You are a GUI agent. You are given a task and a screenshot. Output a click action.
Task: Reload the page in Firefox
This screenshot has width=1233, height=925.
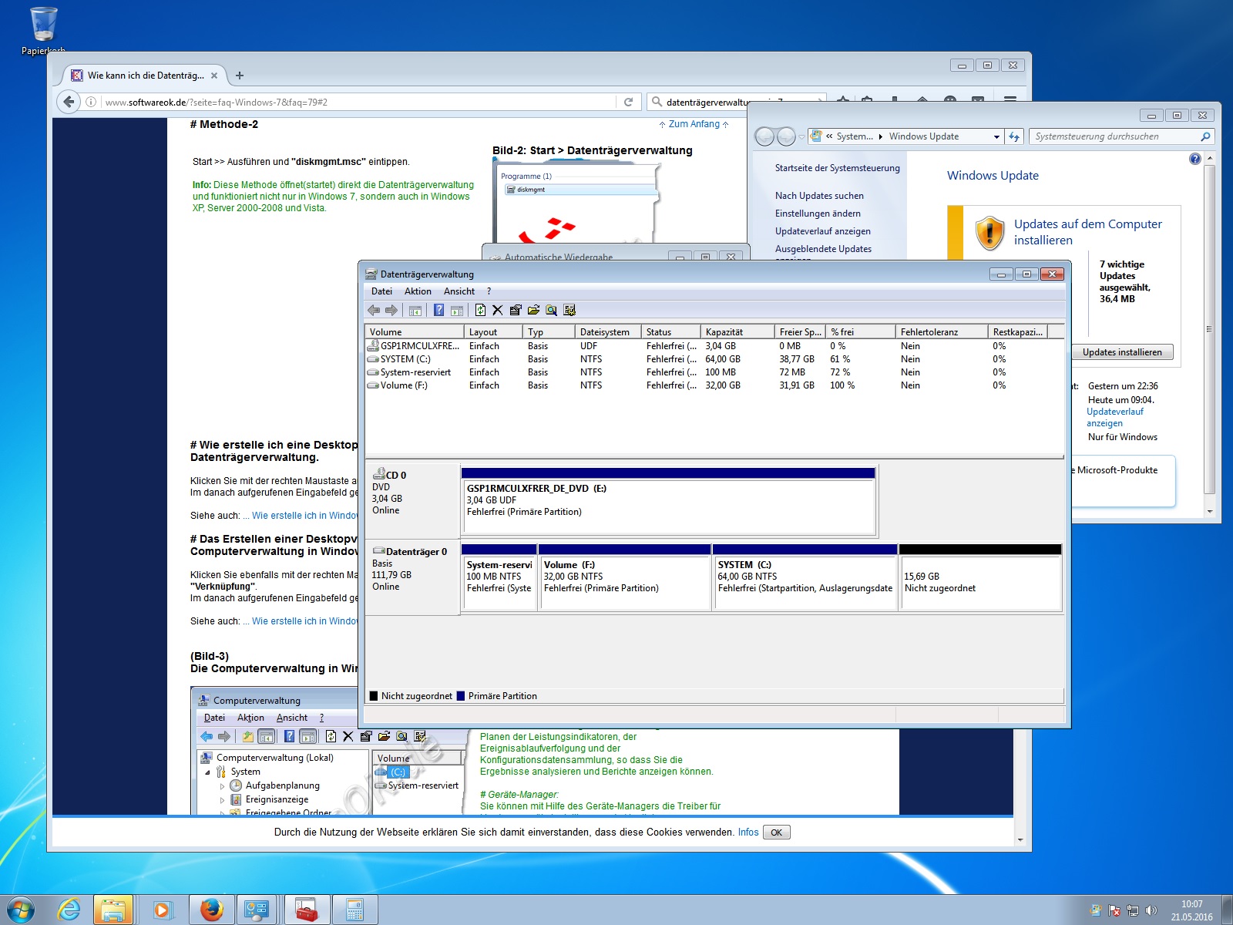(628, 102)
